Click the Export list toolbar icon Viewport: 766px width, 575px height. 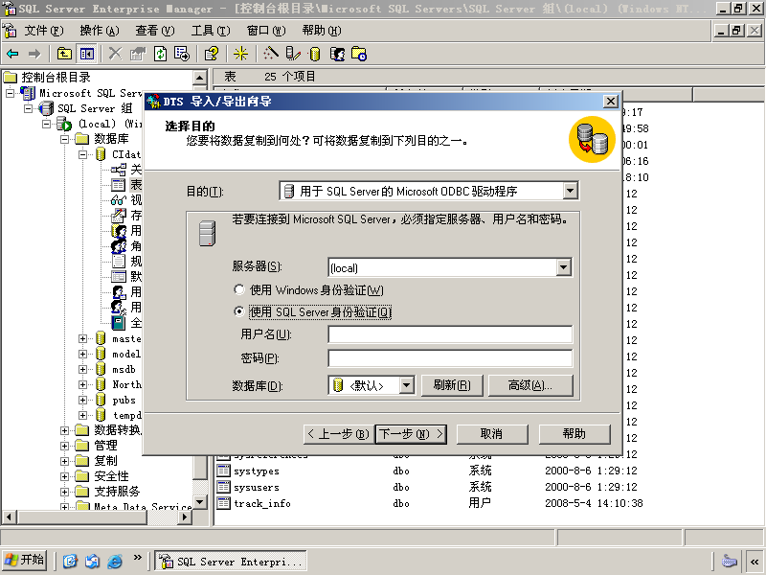[182, 54]
